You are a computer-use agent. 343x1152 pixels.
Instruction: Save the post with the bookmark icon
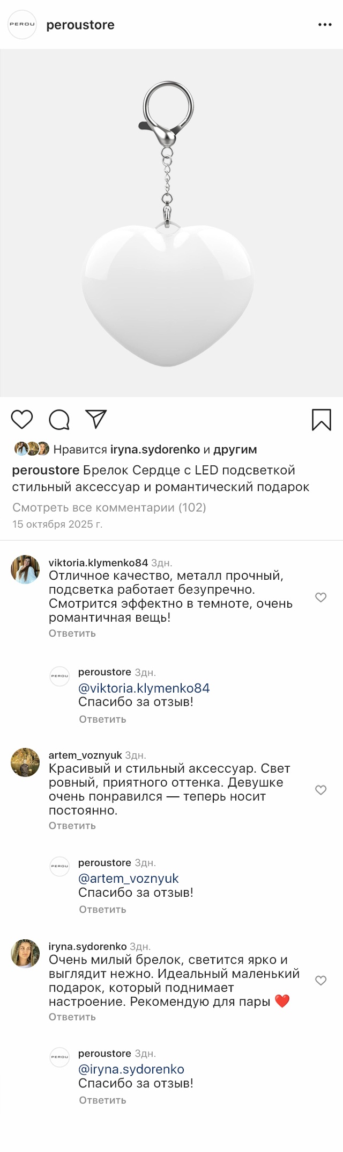(322, 420)
